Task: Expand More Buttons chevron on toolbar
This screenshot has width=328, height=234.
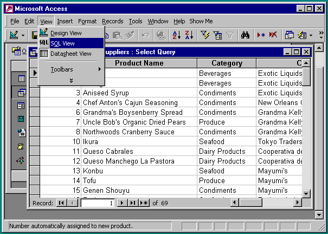Action: pyautogui.click(x=321, y=35)
